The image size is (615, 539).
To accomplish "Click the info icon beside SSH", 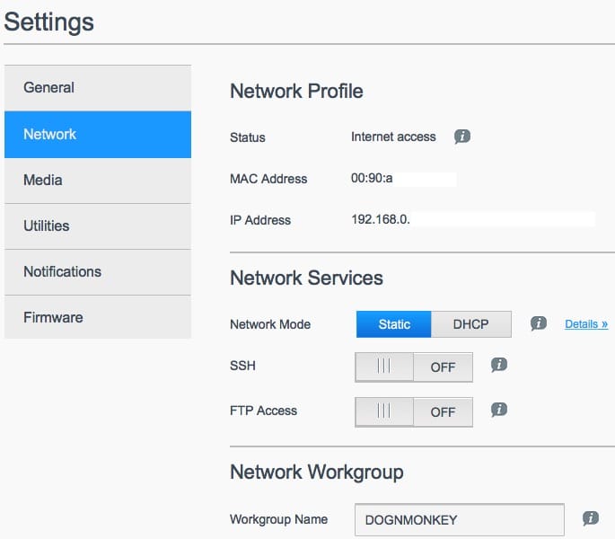I will point(500,365).
